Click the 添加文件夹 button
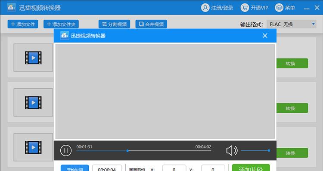Screen dimensions: 323x171 click(61, 24)
